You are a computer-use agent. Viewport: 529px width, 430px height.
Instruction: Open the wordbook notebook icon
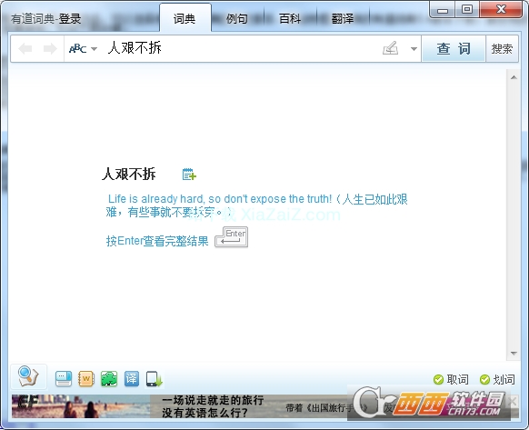86,379
